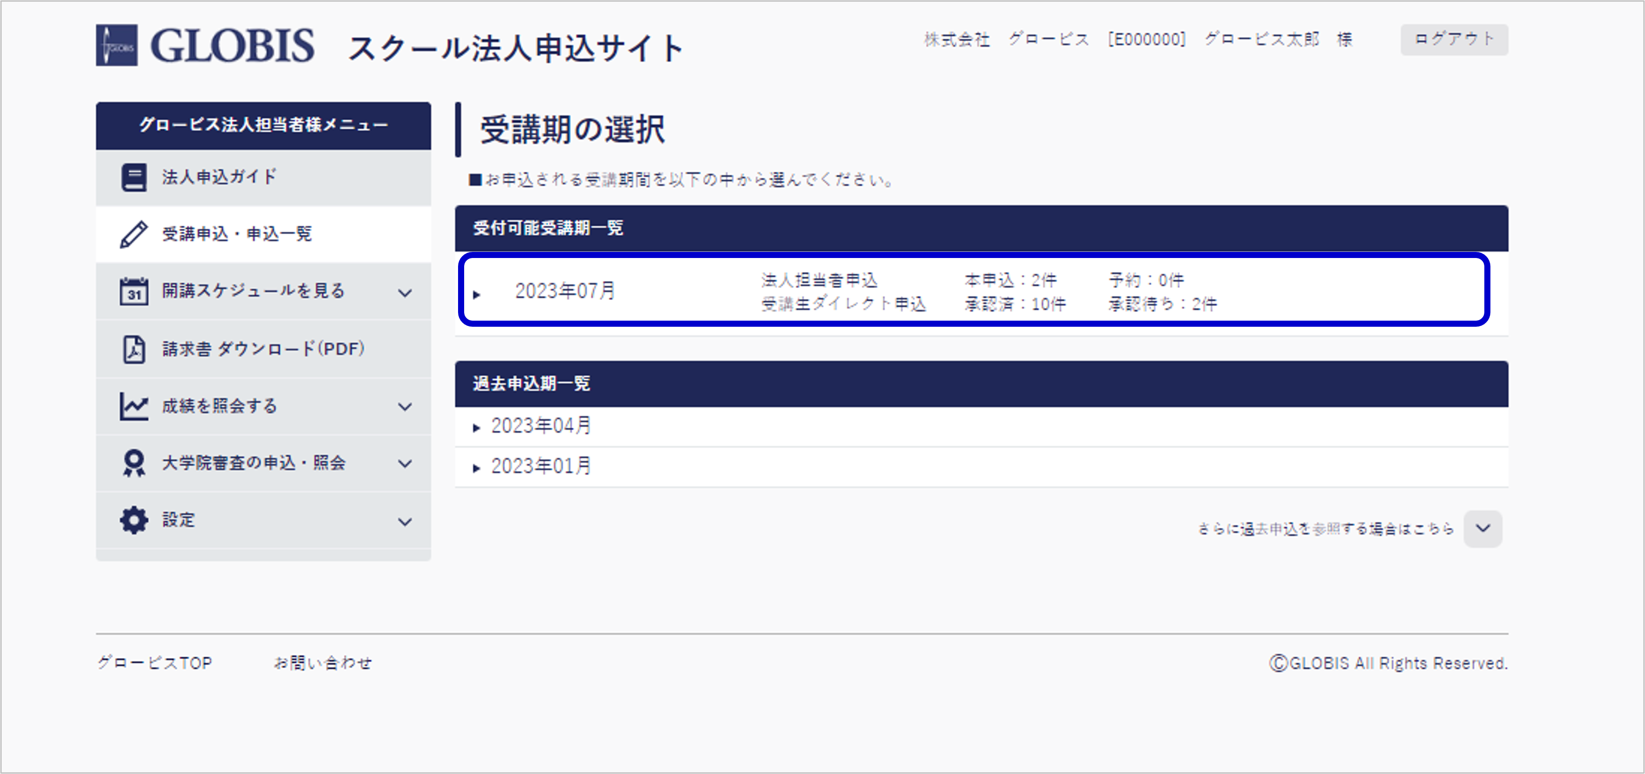
Task: Open the グロービスTOP footer link
Action: point(154,663)
